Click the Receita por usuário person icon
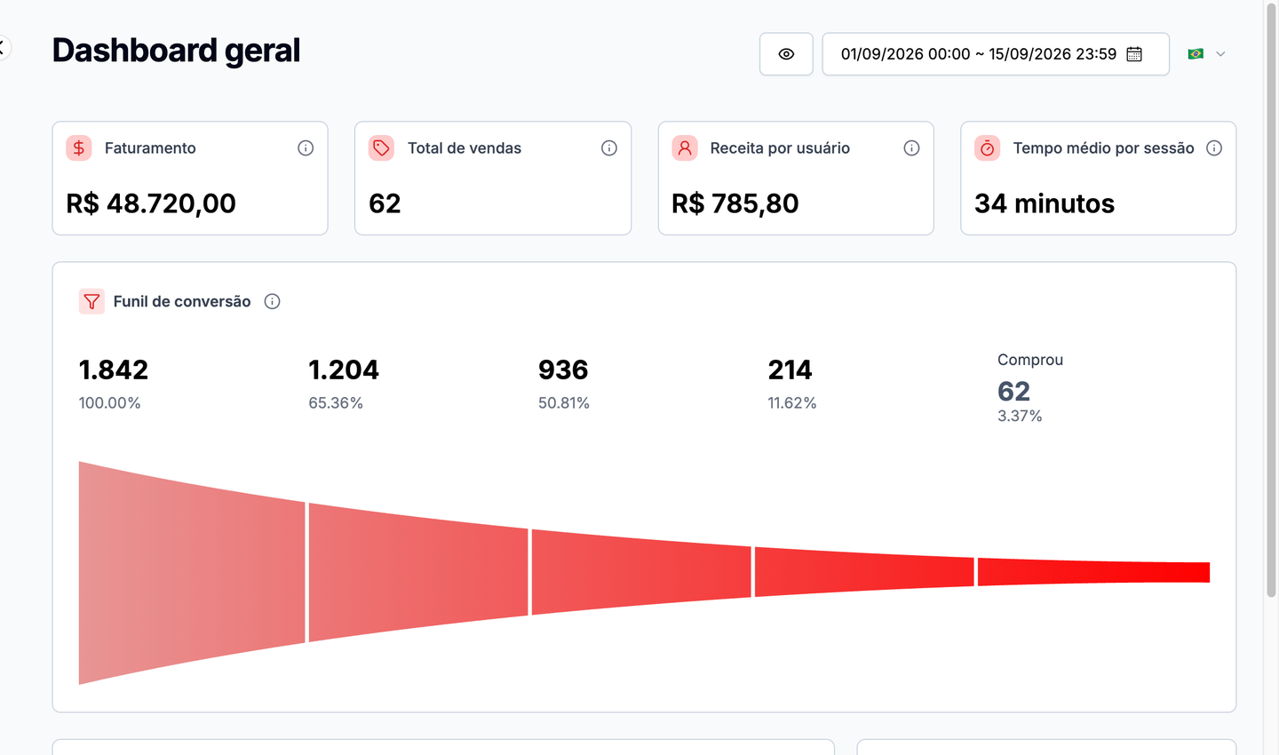The image size is (1279, 755). tap(685, 148)
